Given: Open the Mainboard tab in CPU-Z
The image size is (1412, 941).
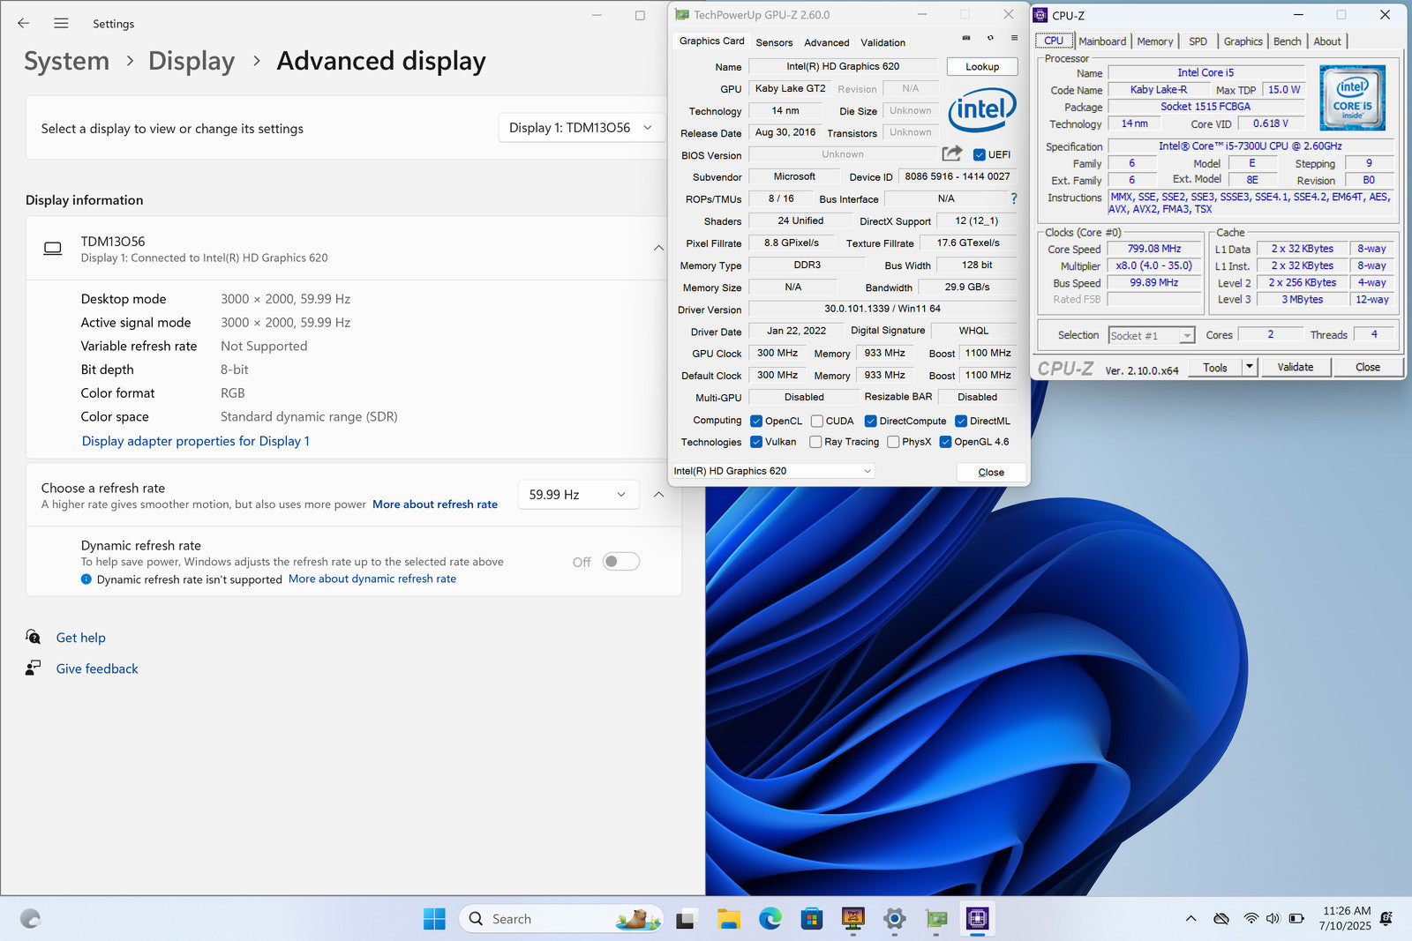Looking at the screenshot, I should (1101, 41).
